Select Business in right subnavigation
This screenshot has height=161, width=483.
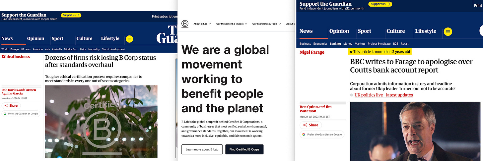click(305, 44)
